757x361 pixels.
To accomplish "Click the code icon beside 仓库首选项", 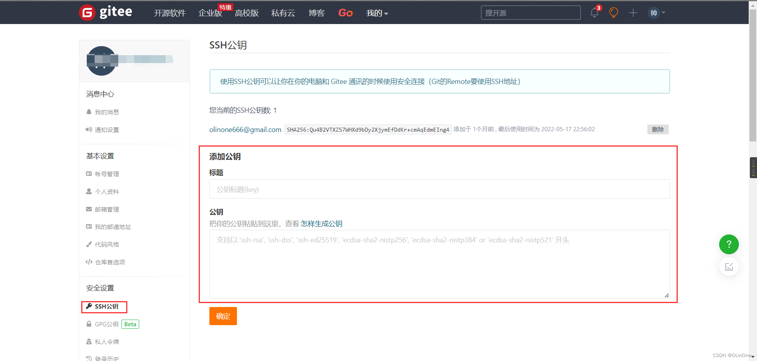I will [89, 262].
